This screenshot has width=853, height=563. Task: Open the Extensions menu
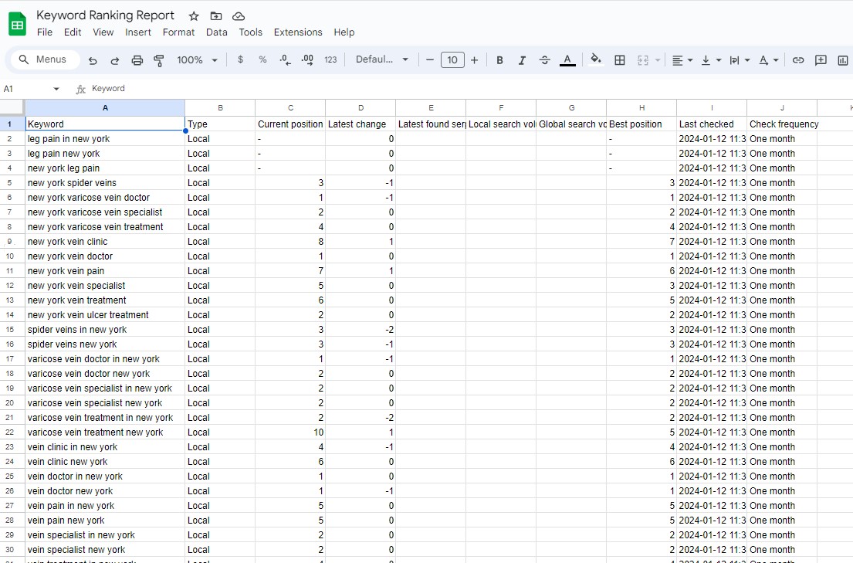(298, 32)
